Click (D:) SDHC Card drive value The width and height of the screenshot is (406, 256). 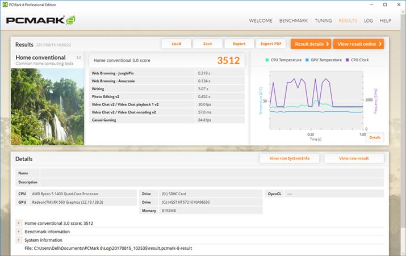[174, 194]
